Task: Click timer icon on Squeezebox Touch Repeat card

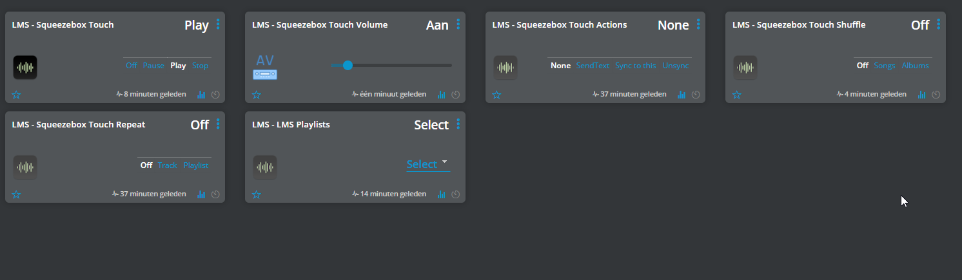Action: click(215, 194)
